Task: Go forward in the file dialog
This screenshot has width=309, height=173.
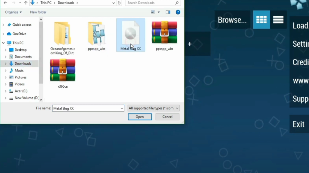Action: pos(14,3)
